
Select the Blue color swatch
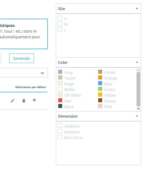pyautogui.click(x=100, y=83)
